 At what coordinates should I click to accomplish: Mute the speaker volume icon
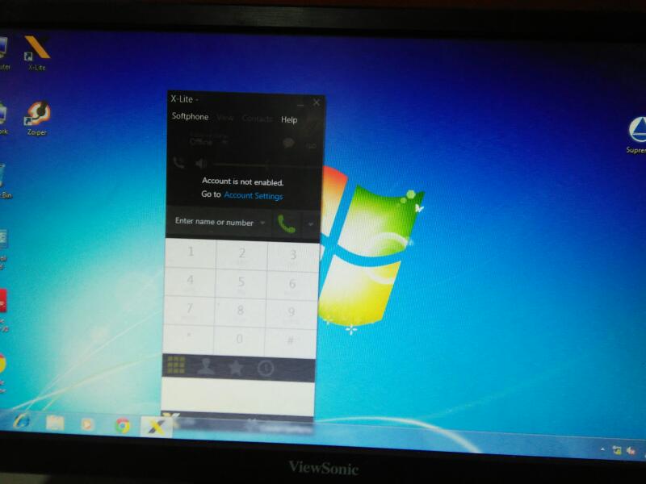point(201,164)
